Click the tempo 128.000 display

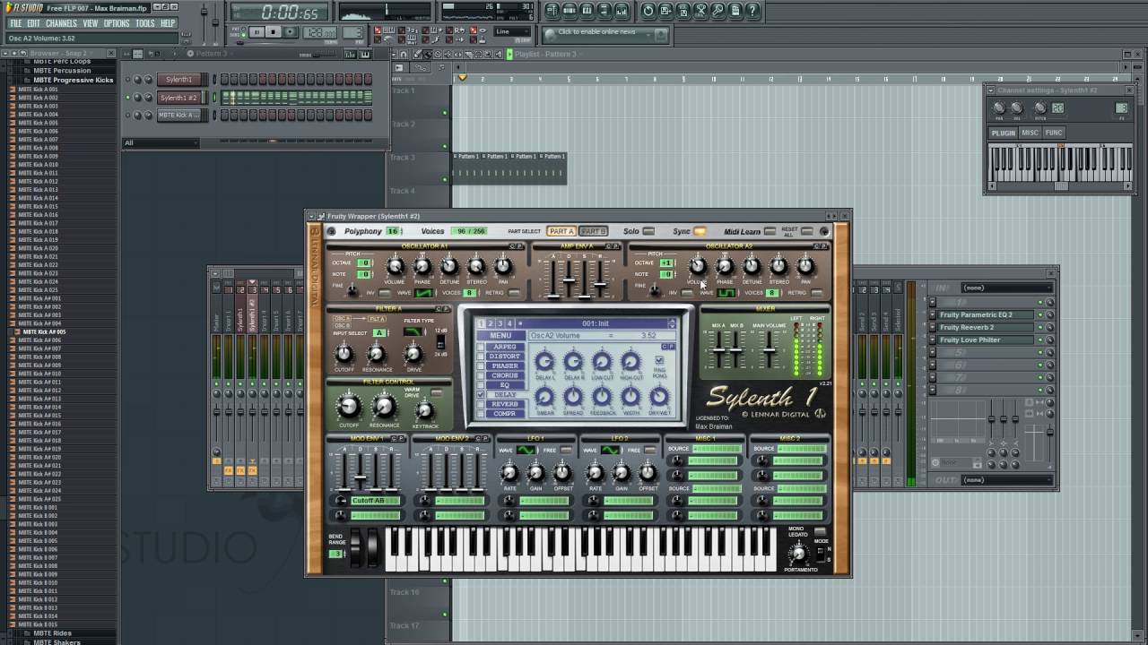coord(319,32)
